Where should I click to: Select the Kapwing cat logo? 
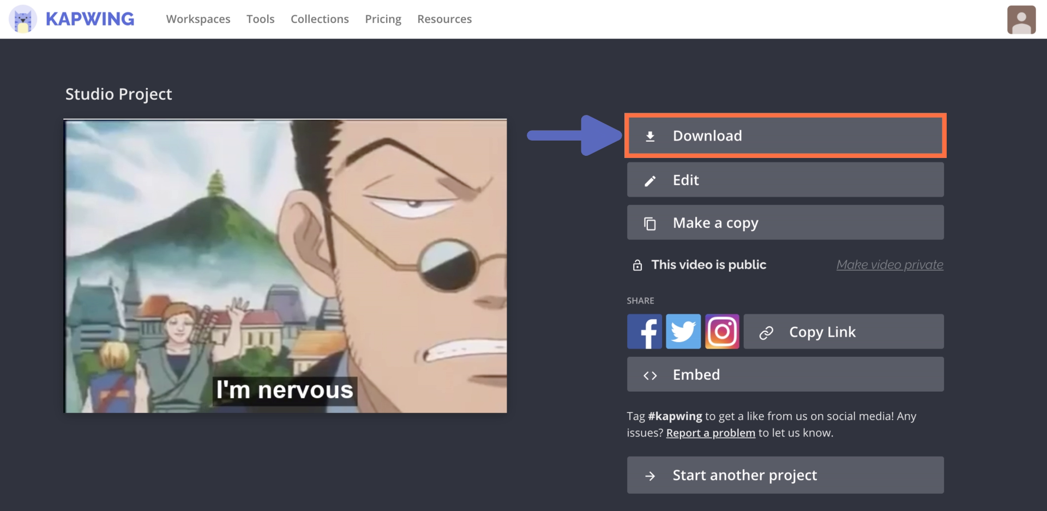(x=22, y=18)
